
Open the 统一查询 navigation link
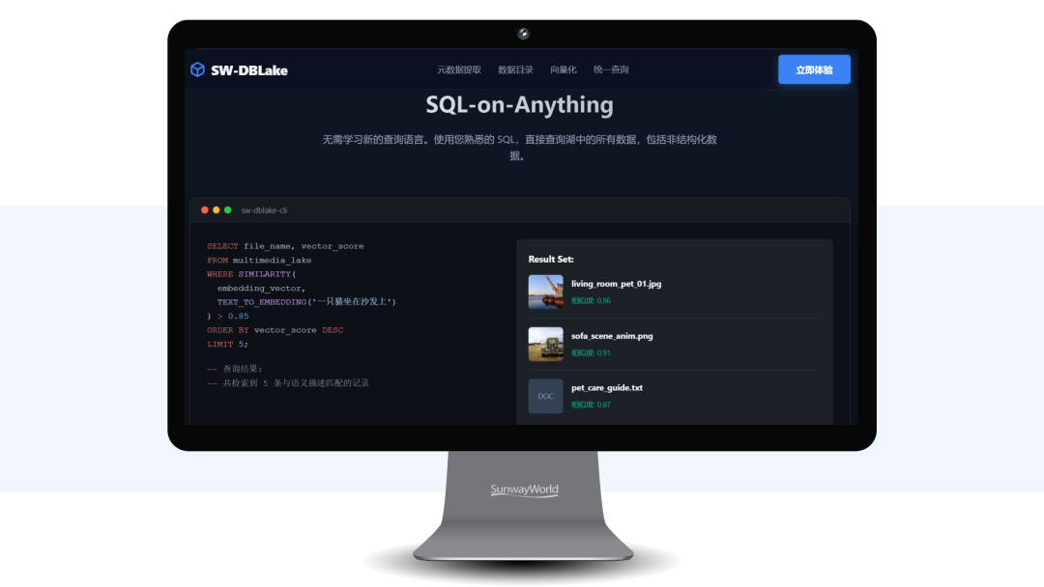[x=611, y=70]
